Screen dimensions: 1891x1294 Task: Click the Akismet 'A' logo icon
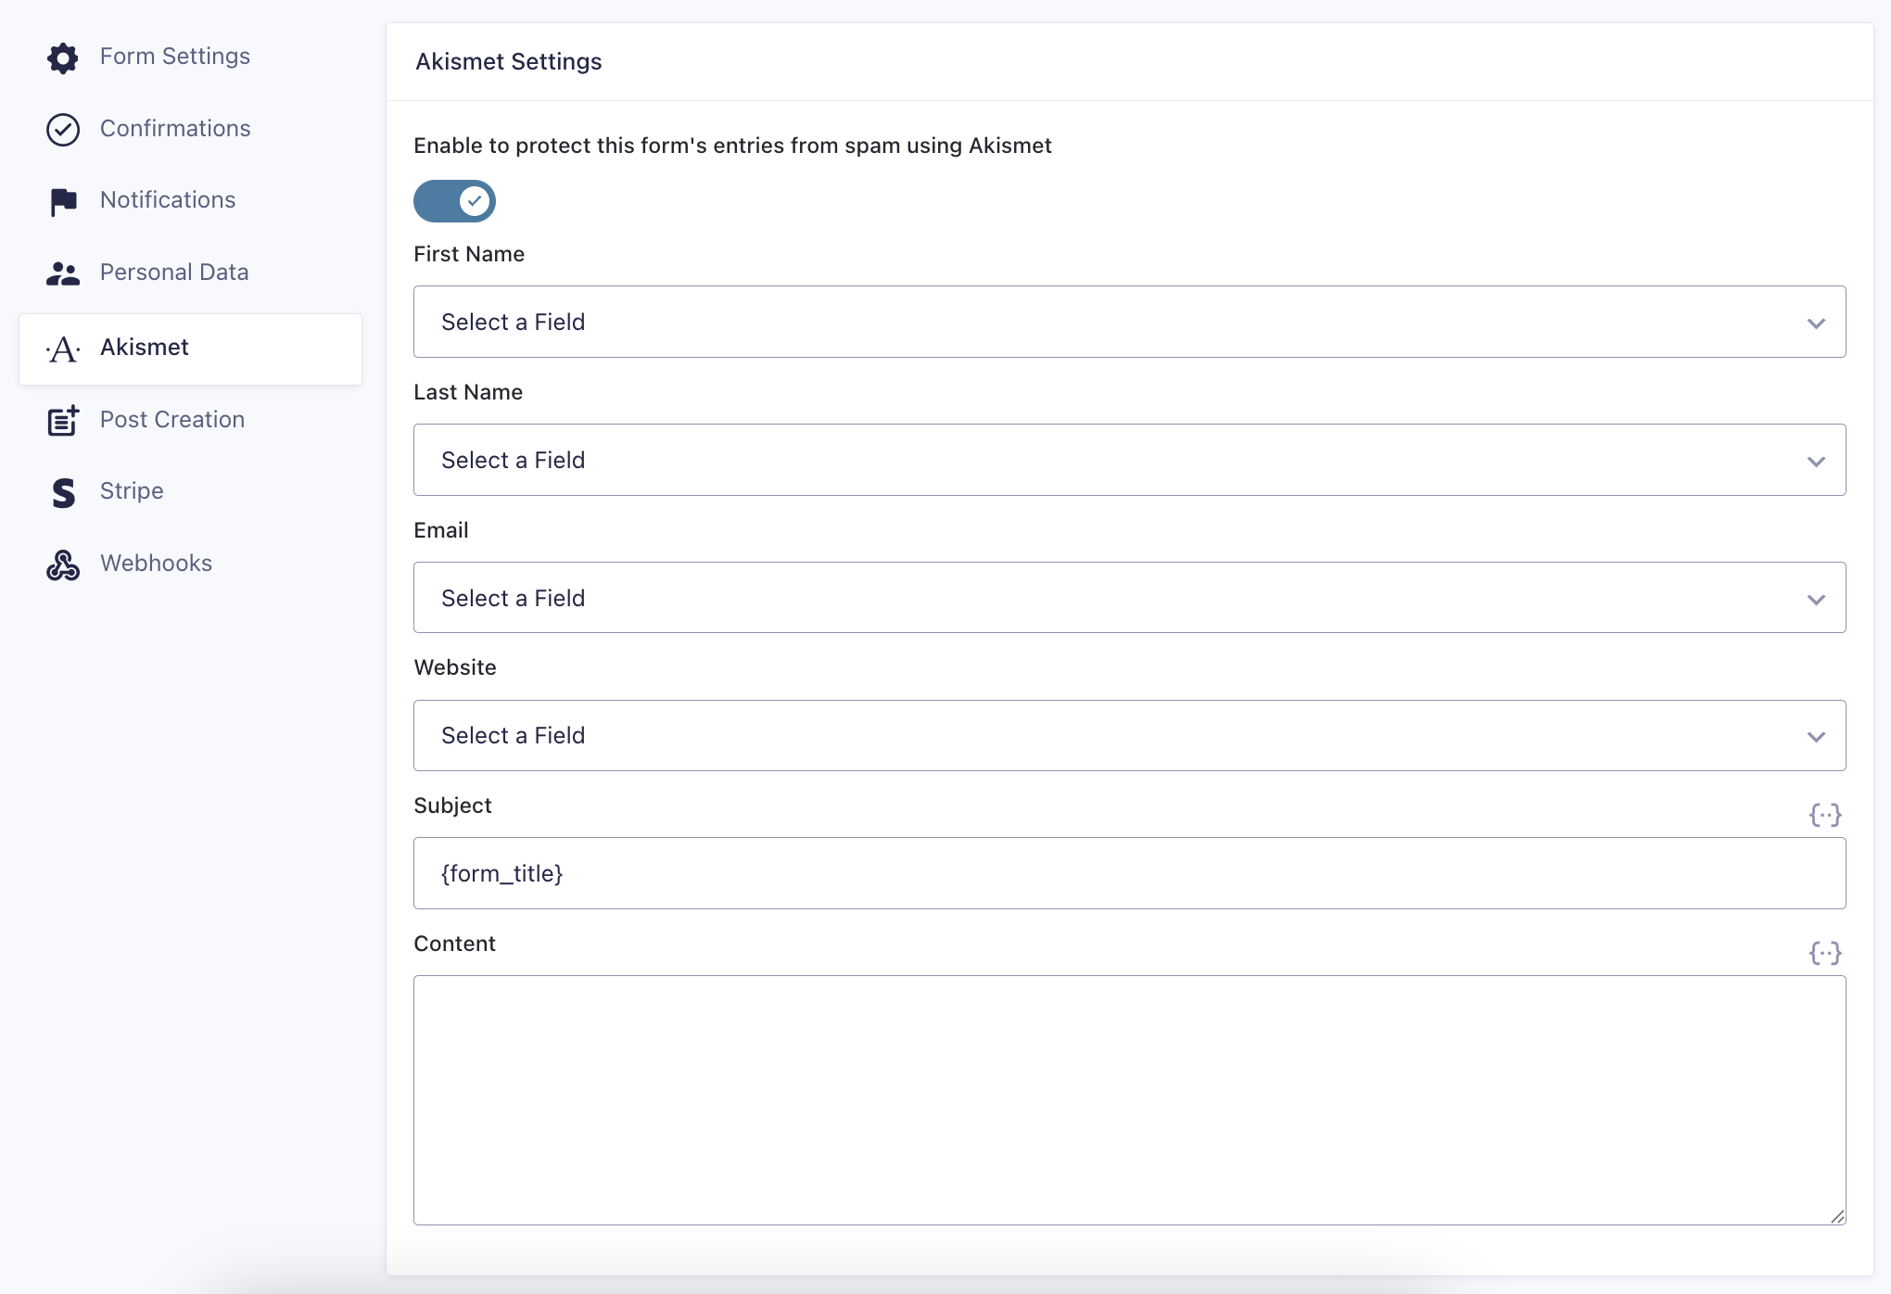click(63, 349)
